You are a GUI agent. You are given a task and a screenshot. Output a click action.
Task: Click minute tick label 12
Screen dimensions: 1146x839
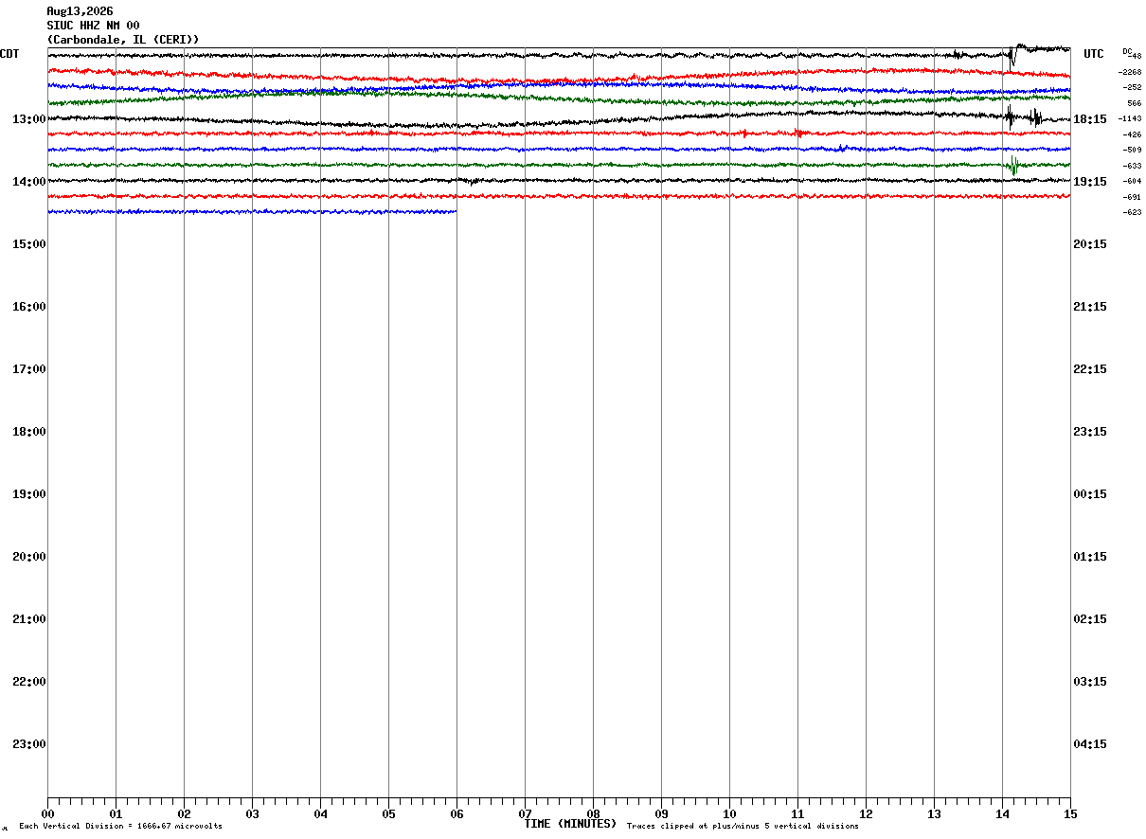[x=866, y=814]
